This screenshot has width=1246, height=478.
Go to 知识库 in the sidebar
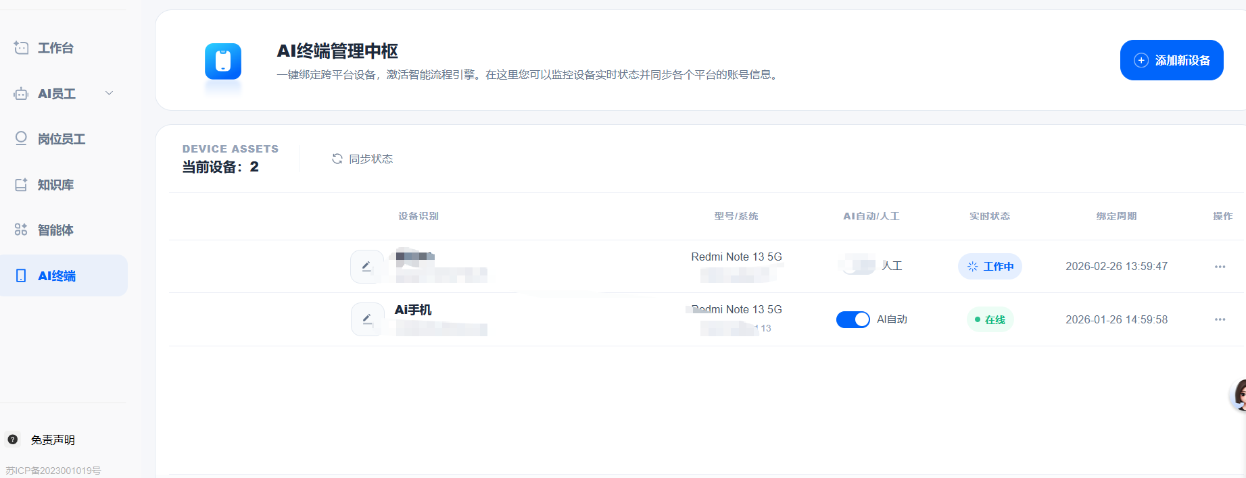(x=55, y=185)
